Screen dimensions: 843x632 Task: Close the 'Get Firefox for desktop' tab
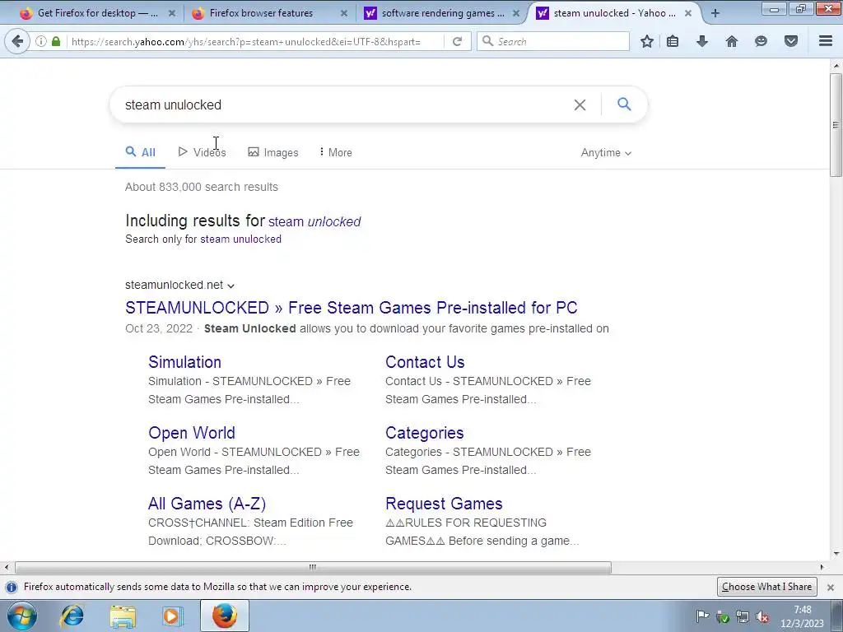coord(172,13)
